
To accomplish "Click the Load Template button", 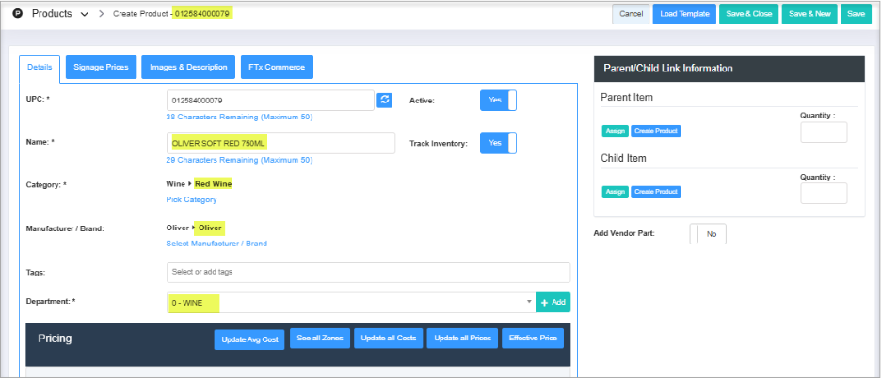I will [683, 14].
